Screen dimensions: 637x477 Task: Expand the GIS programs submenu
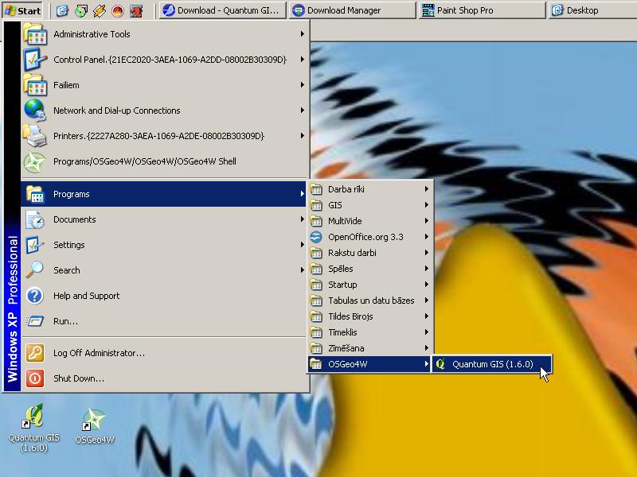[x=369, y=205]
